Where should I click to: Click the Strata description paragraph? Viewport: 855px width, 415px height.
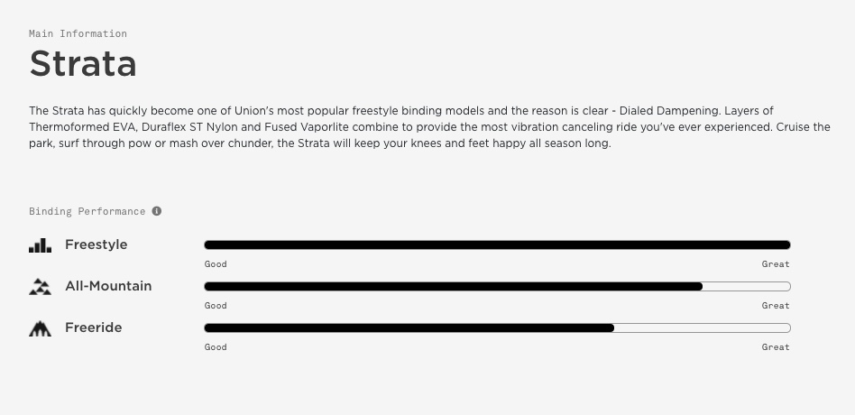tap(429, 127)
